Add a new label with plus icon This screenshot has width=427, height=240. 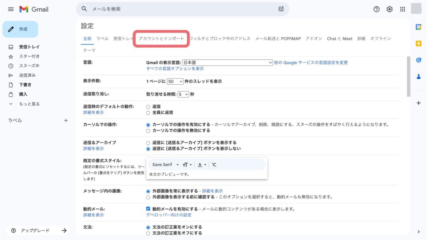pos(65,120)
